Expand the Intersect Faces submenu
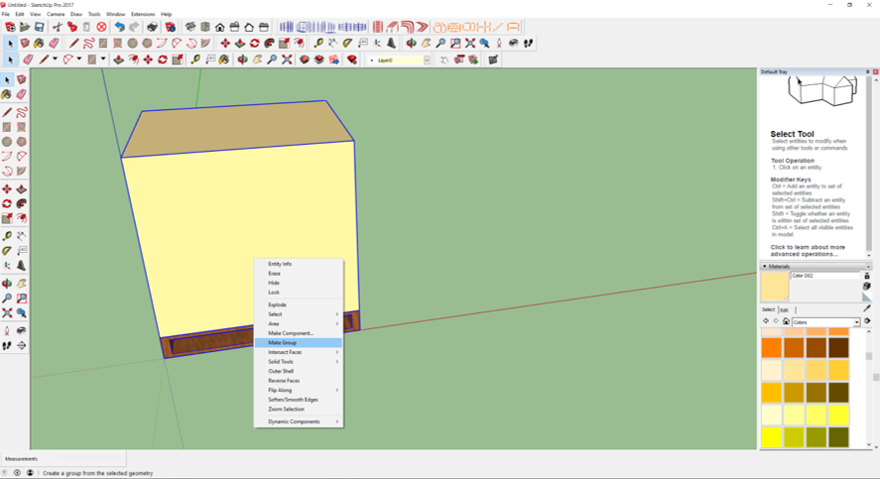The image size is (880, 479). [x=299, y=352]
